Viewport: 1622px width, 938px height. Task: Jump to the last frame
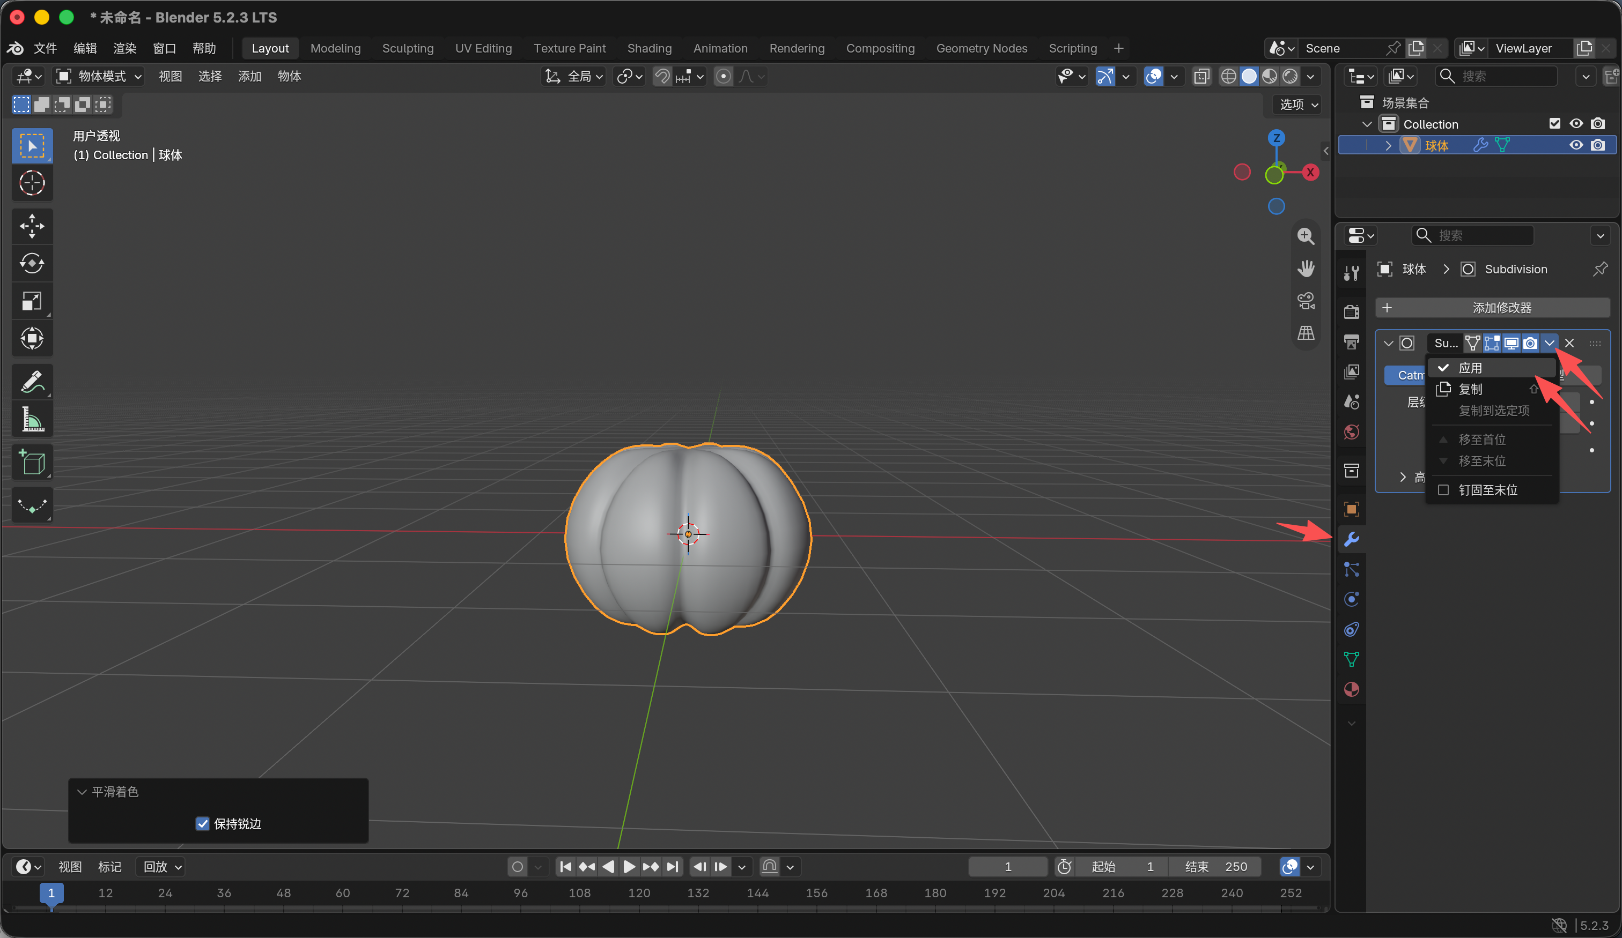click(x=672, y=867)
